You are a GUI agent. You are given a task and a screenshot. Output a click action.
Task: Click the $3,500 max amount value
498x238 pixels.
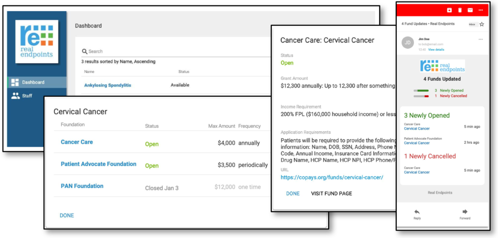click(x=227, y=165)
